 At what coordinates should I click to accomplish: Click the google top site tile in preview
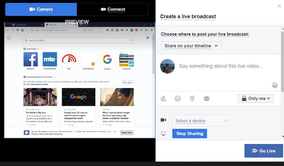click(x=107, y=59)
